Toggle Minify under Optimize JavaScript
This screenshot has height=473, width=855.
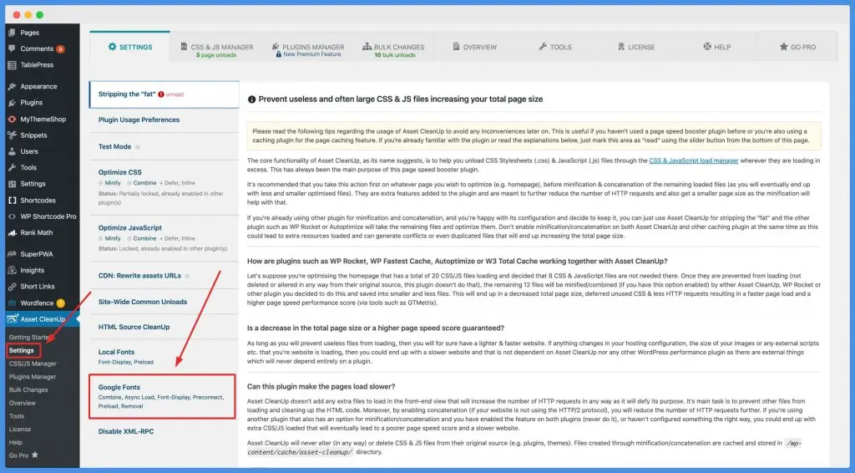click(x=101, y=238)
